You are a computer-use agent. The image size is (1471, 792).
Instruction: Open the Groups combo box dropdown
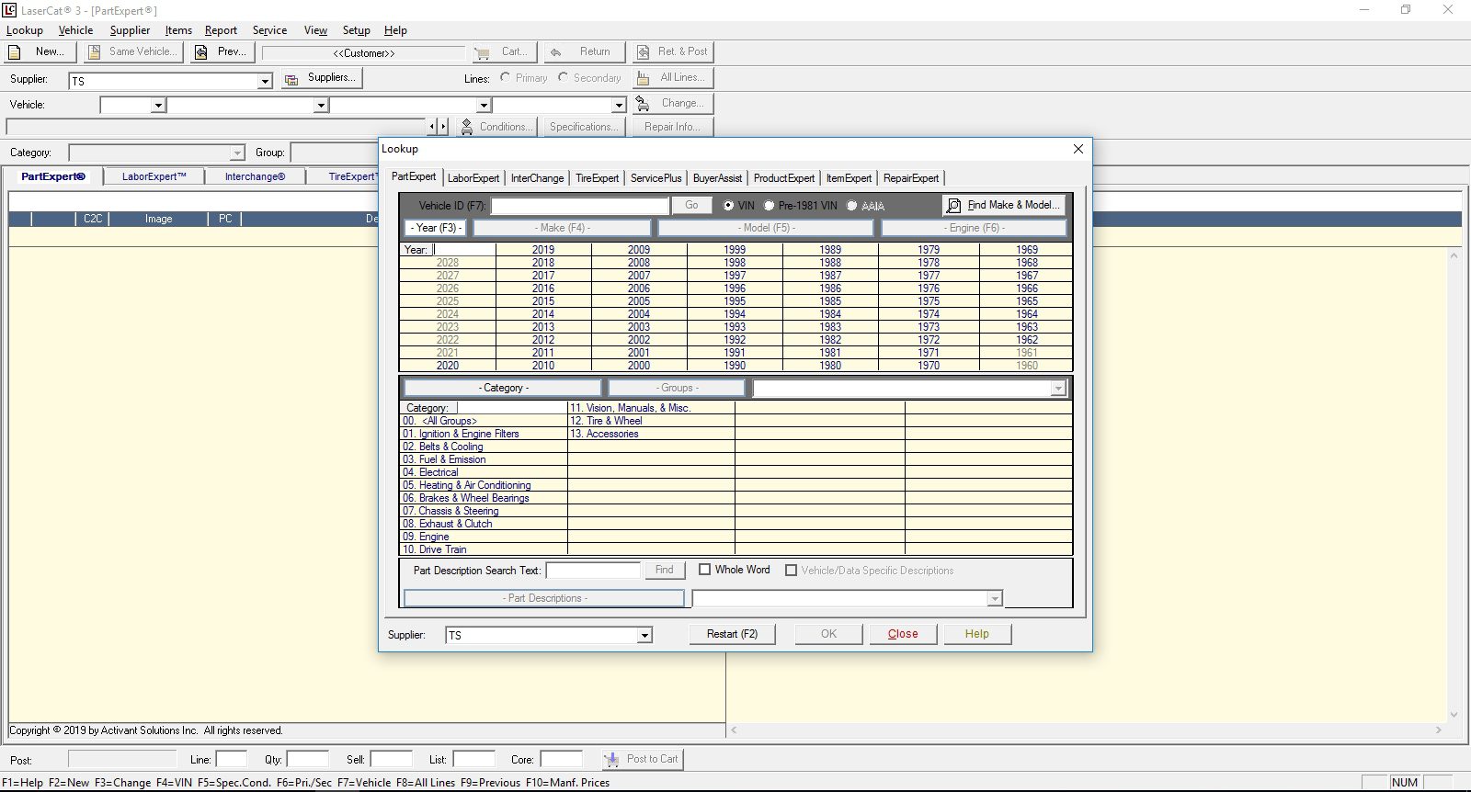coord(1058,389)
